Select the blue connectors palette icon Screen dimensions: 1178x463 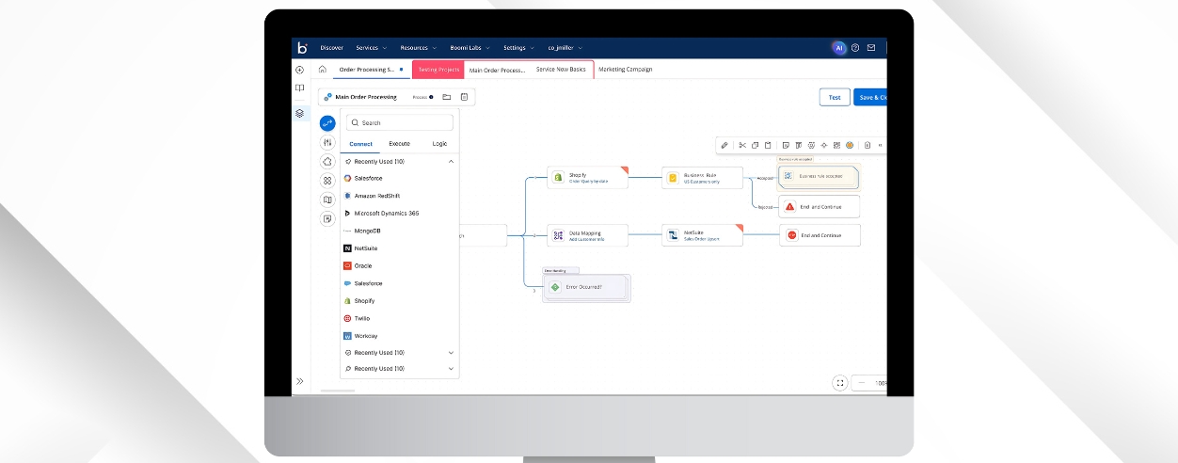327,123
